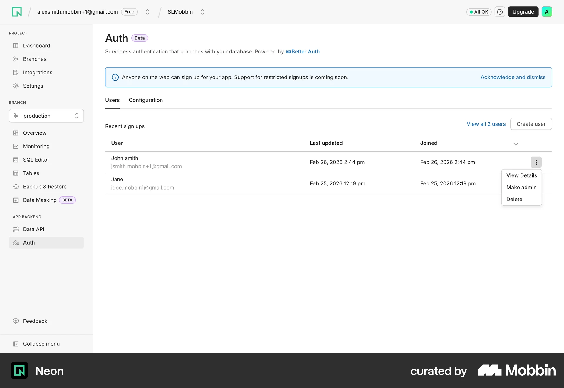The height and width of the screenshot is (388, 564).
Task: Click the green A user avatar
Action: coord(547,12)
